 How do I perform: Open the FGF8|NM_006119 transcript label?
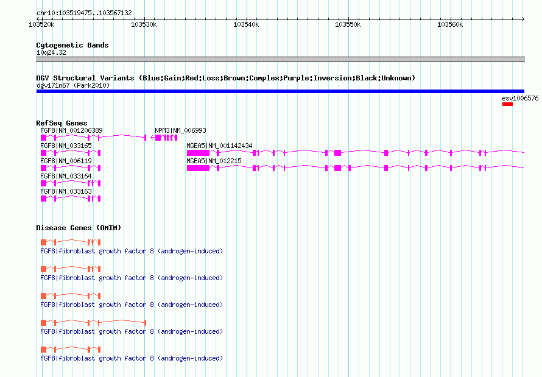66,161
